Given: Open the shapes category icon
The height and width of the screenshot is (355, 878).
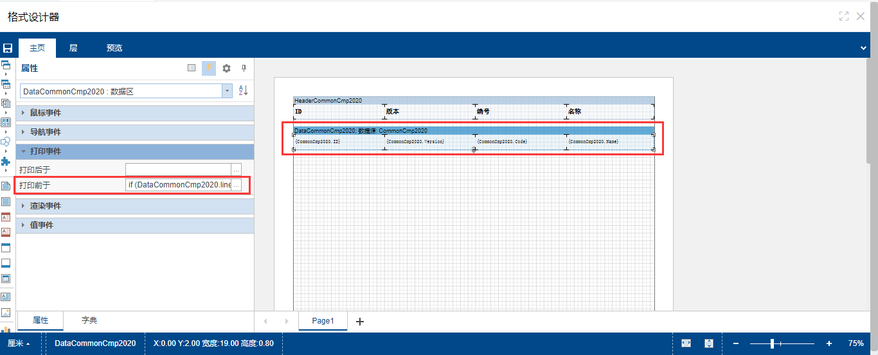Looking at the screenshot, I should click(6, 141).
